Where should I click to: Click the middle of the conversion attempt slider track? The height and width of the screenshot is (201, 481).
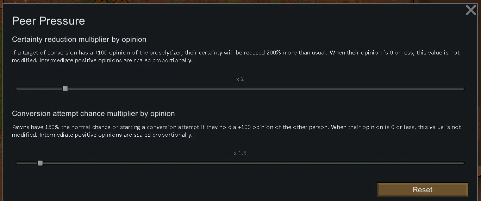pyautogui.click(x=240, y=163)
